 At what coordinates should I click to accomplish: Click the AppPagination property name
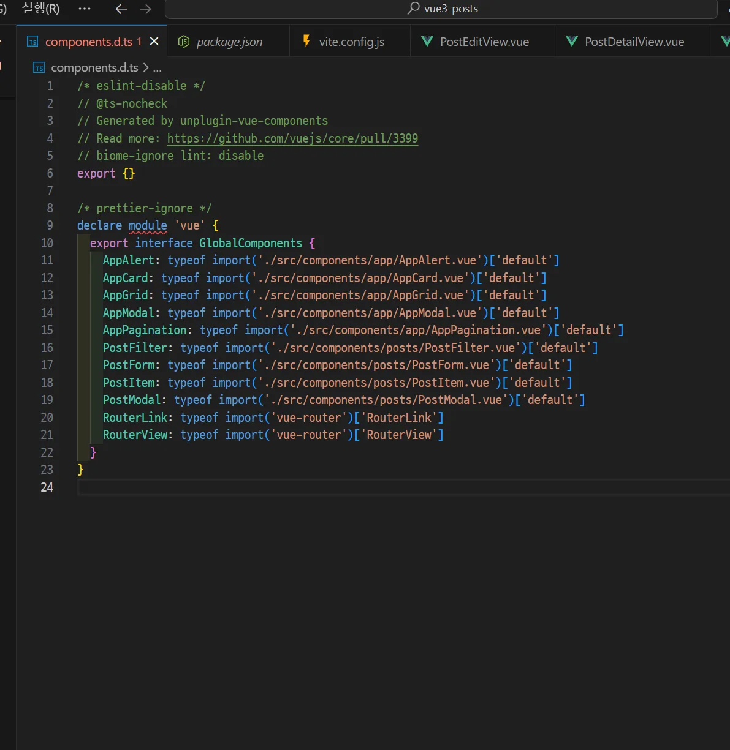pyautogui.click(x=145, y=330)
